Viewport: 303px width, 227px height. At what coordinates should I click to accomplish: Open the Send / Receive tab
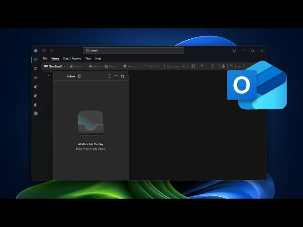point(72,59)
